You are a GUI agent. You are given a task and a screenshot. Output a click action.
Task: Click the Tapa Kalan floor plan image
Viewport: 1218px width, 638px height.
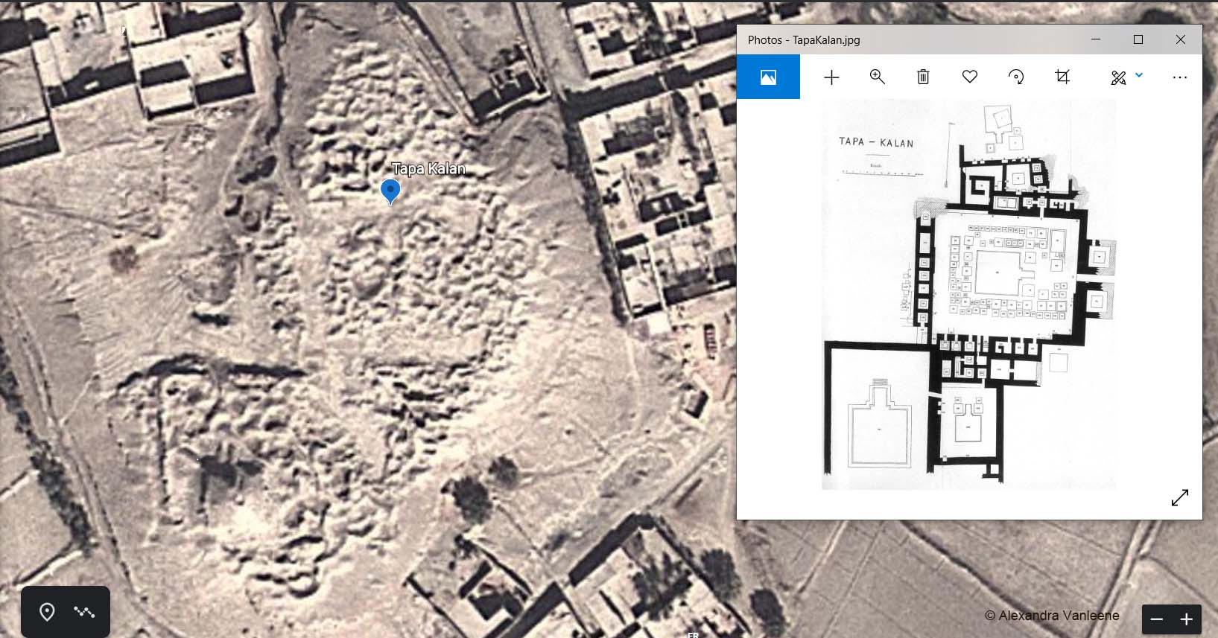[968, 294]
